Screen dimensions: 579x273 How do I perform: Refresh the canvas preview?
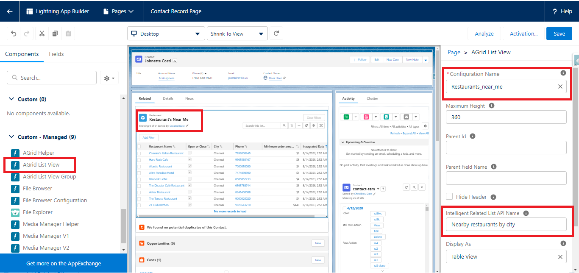tap(276, 33)
